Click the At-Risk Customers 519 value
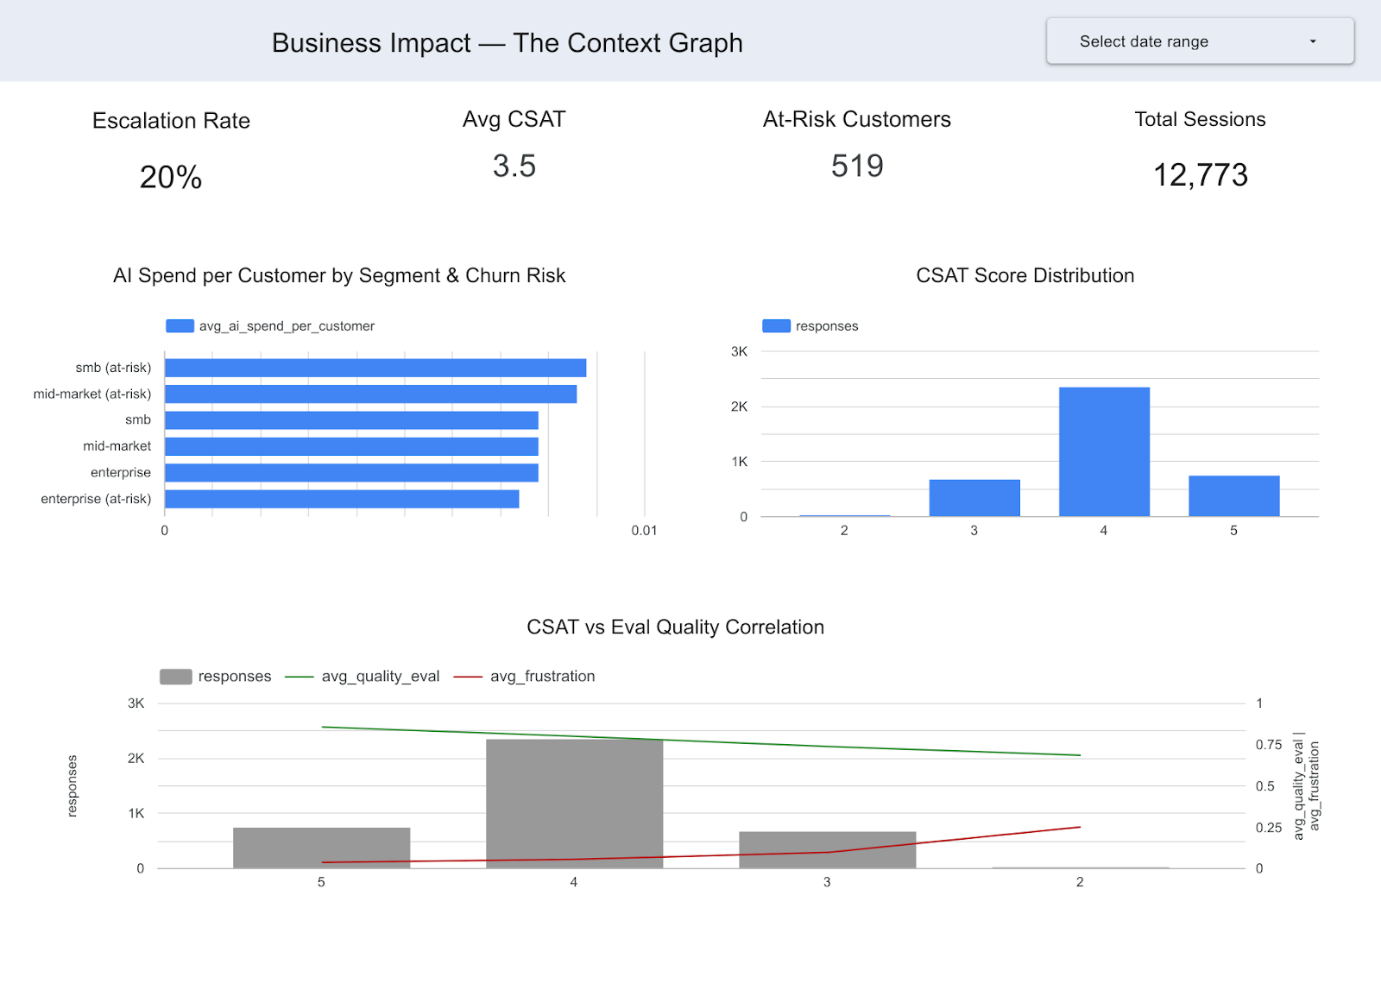 click(855, 165)
